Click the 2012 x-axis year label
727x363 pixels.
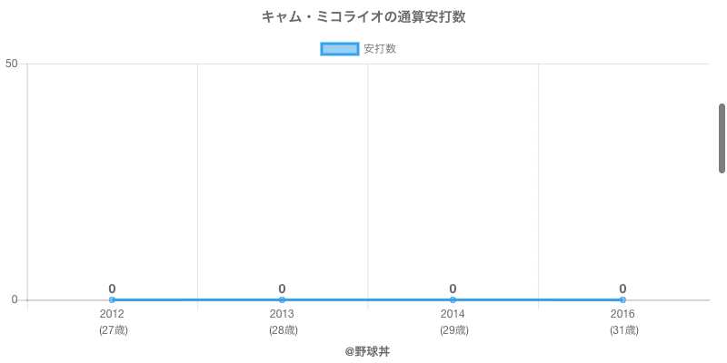[x=112, y=314]
